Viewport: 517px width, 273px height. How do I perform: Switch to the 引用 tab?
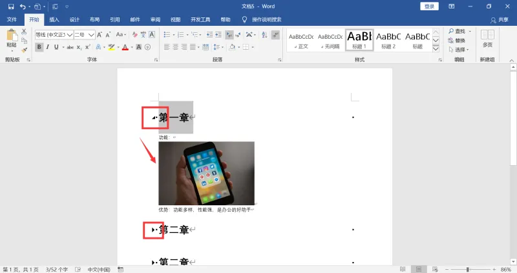pos(115,20)
